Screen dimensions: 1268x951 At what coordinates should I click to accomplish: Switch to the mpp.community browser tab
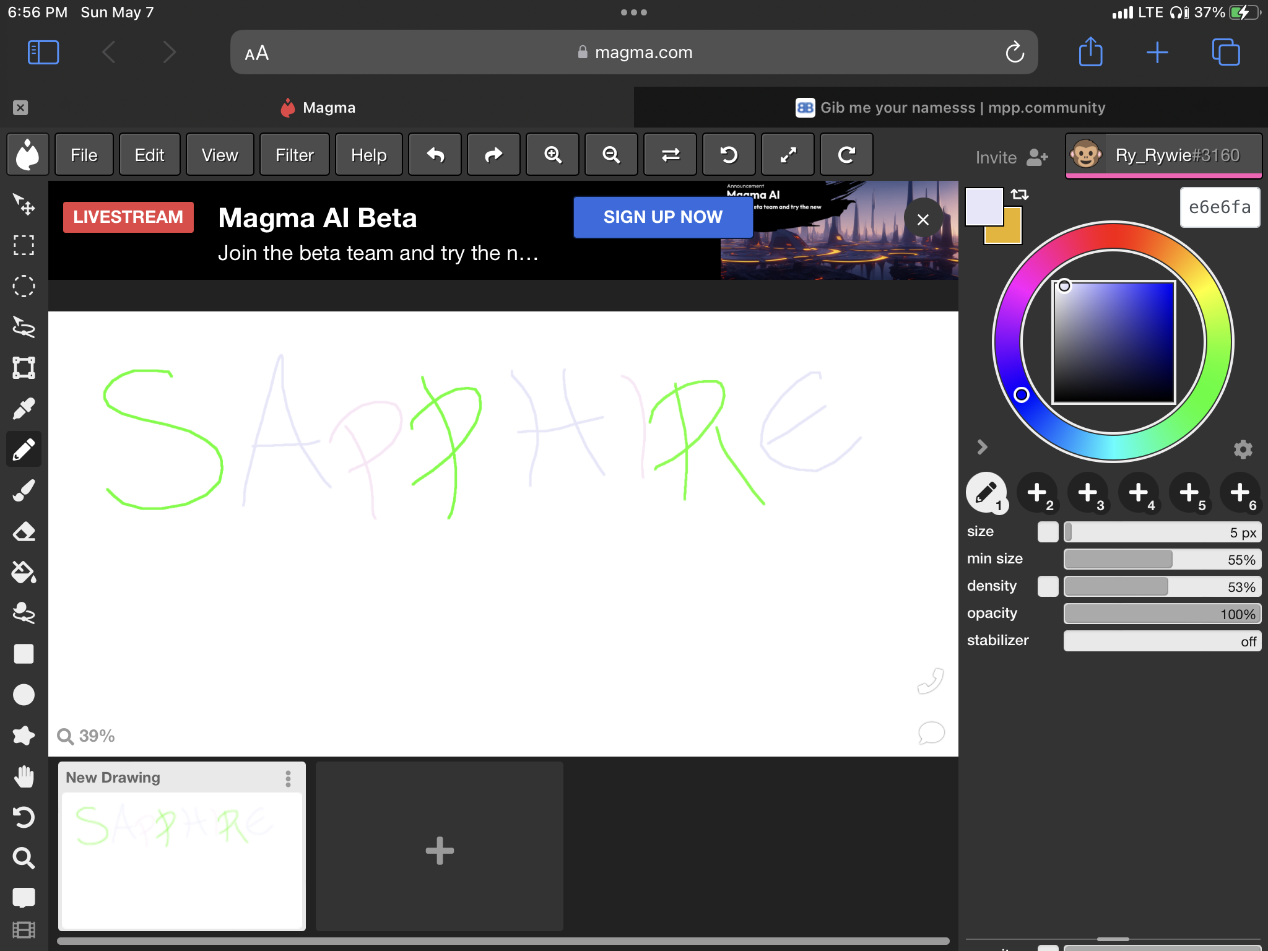click(950, 107)
